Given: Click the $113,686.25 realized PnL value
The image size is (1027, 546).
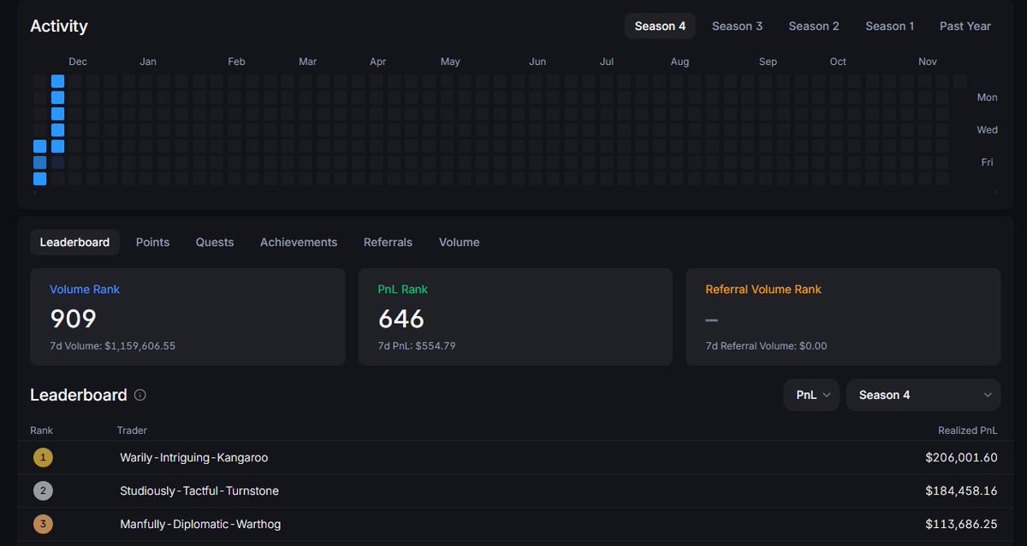Looking at the screenshot, I should (x=961, y=524).
